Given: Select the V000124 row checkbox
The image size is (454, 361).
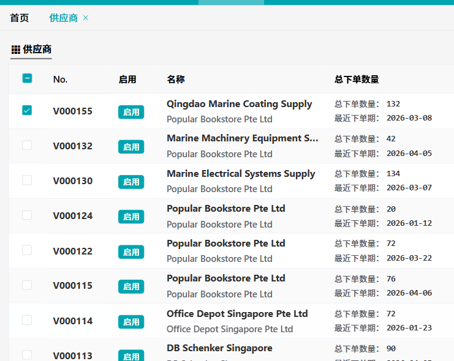Looking at the screenshot, I should [x=27, y=215].
